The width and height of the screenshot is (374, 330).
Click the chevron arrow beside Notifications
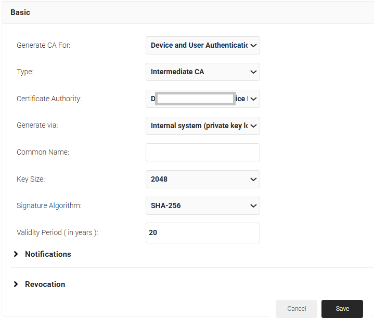(16, 254)
